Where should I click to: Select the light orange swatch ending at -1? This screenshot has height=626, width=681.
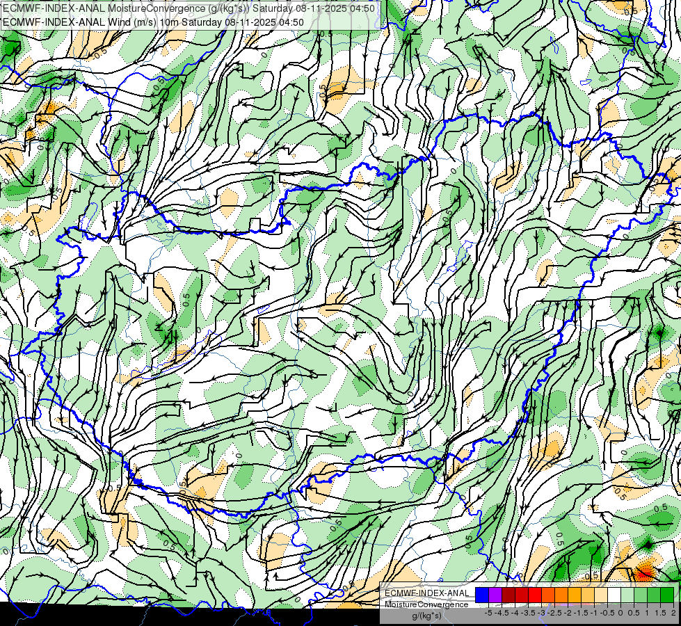(588, 595)
